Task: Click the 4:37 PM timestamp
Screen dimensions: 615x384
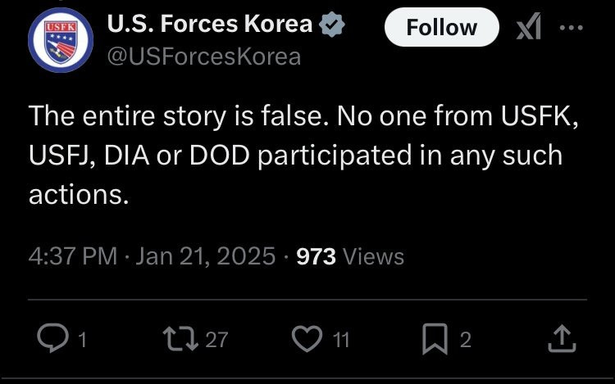Action: pyautogui.click(x=73, y=256)
